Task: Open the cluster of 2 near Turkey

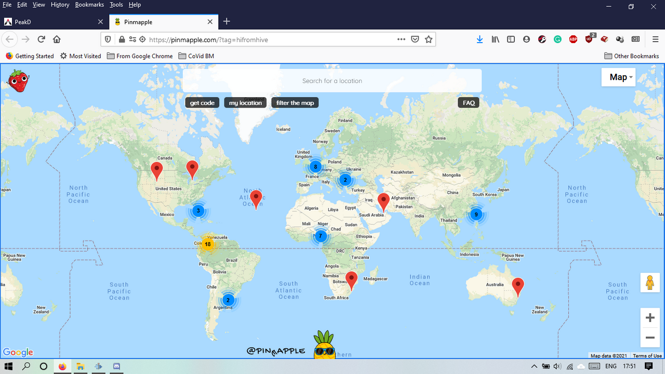Action: click(345, 180)
